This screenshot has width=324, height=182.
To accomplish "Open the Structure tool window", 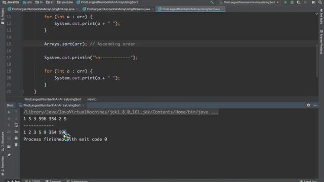I will pyautogui.click(x=3, y=141).
